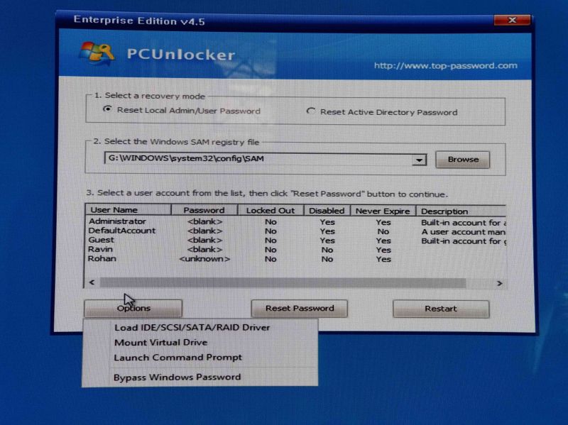
Task: Open the Options button menu
Action: (x=133, y=308)
